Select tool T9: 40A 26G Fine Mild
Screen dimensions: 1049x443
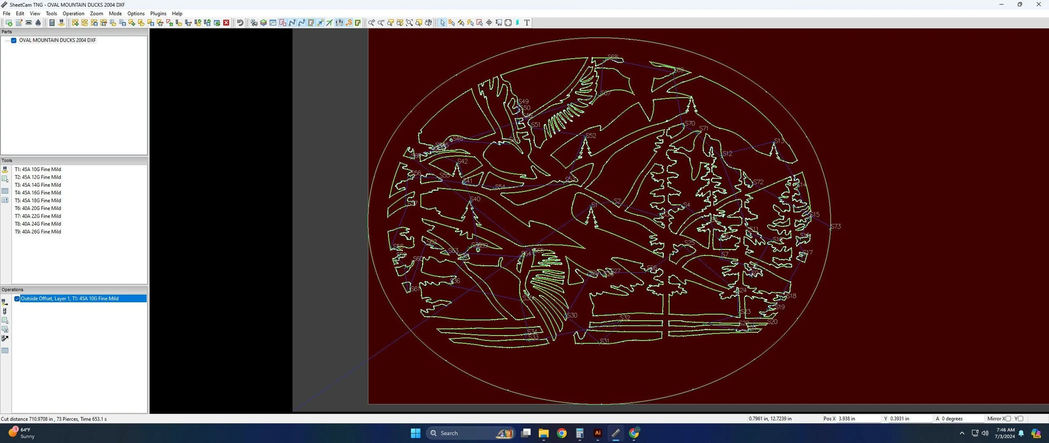point(38,231)
